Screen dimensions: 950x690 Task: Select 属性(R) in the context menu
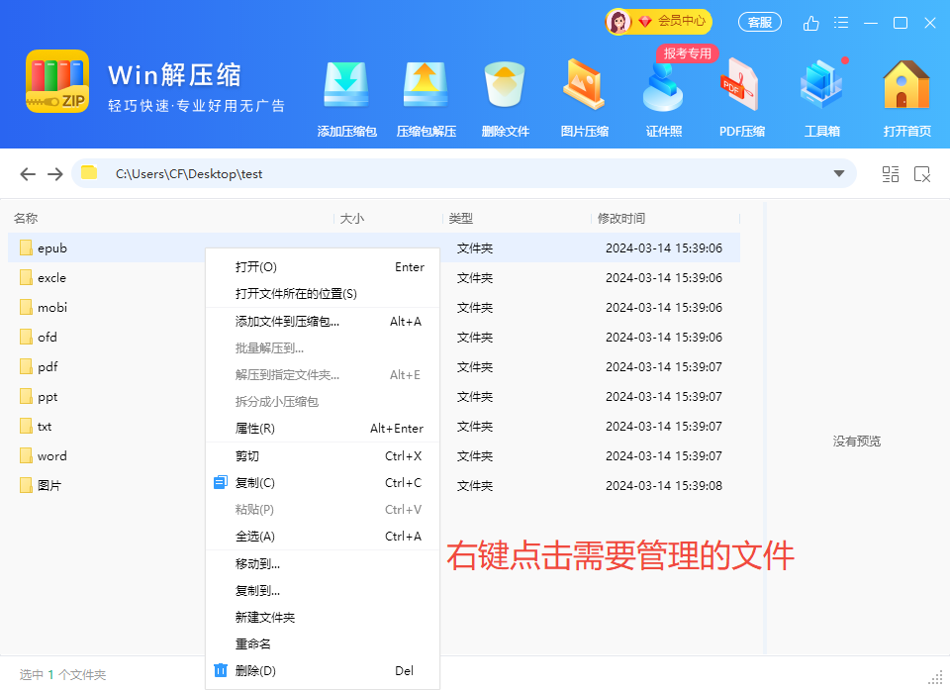click(x=323, y=428)
